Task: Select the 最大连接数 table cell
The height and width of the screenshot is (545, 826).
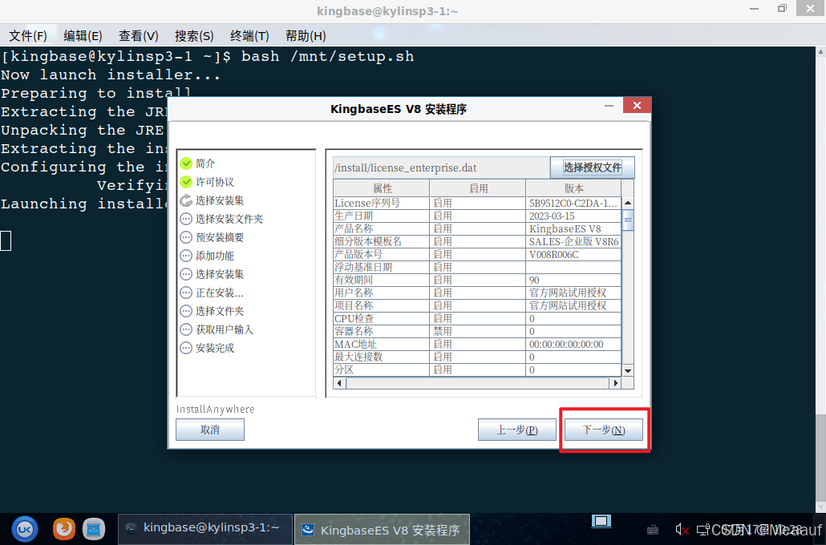Action: [382, 357]
